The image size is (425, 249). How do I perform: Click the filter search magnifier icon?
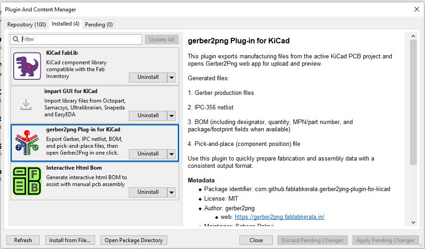16,40
